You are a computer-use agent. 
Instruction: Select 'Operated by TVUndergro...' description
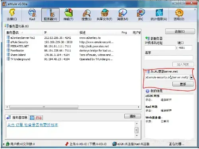pos(96,59)
